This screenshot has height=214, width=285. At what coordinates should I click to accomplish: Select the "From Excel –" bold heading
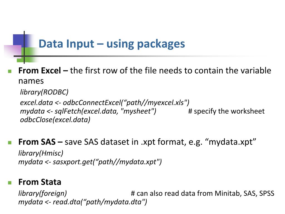coord(43,70)
